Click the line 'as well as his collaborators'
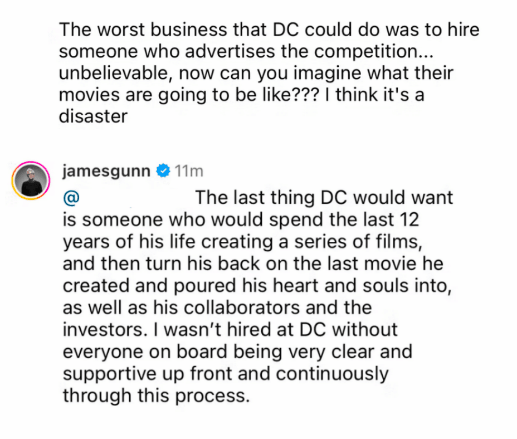The width and height of the screenshot is (517, 439). (x=218, y=308)
